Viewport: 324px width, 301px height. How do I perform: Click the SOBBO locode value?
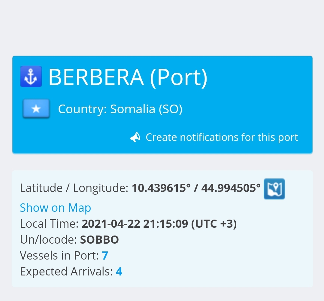point(99,240)
